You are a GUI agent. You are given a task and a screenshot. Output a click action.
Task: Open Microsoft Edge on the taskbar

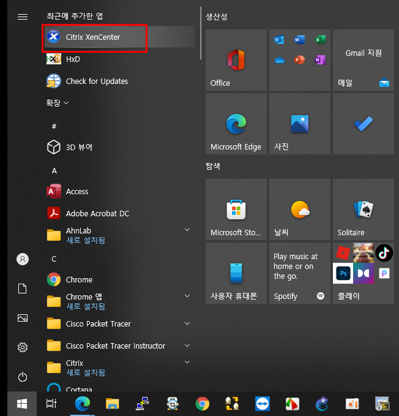(x=83, y=404)
